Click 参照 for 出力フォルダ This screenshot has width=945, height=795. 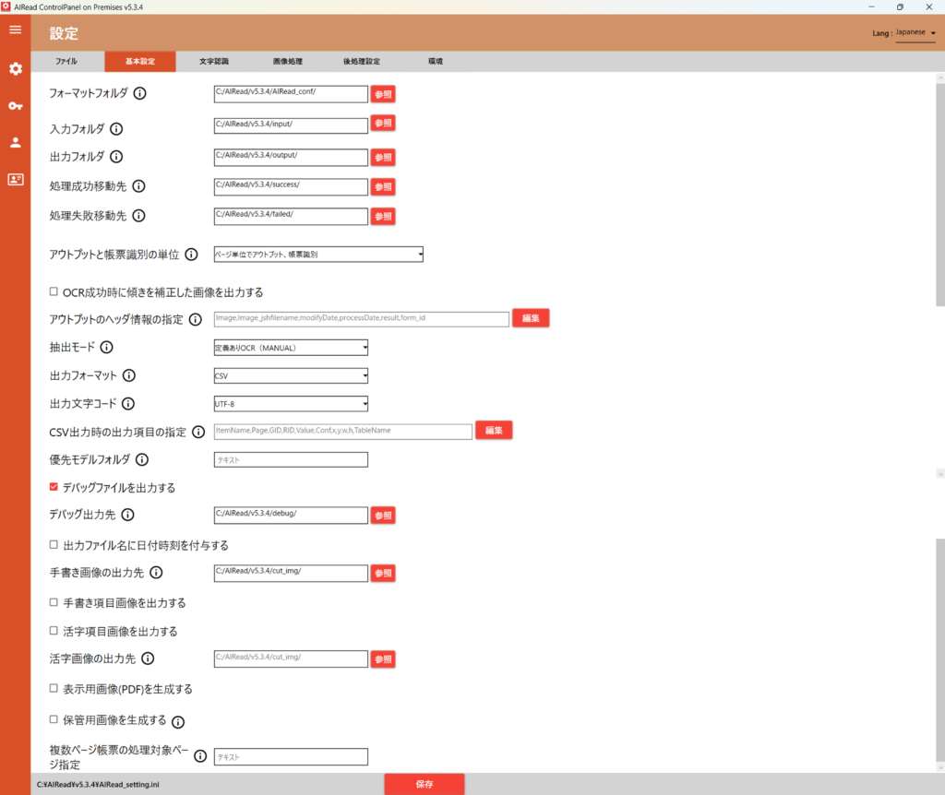tap(383, 157)
